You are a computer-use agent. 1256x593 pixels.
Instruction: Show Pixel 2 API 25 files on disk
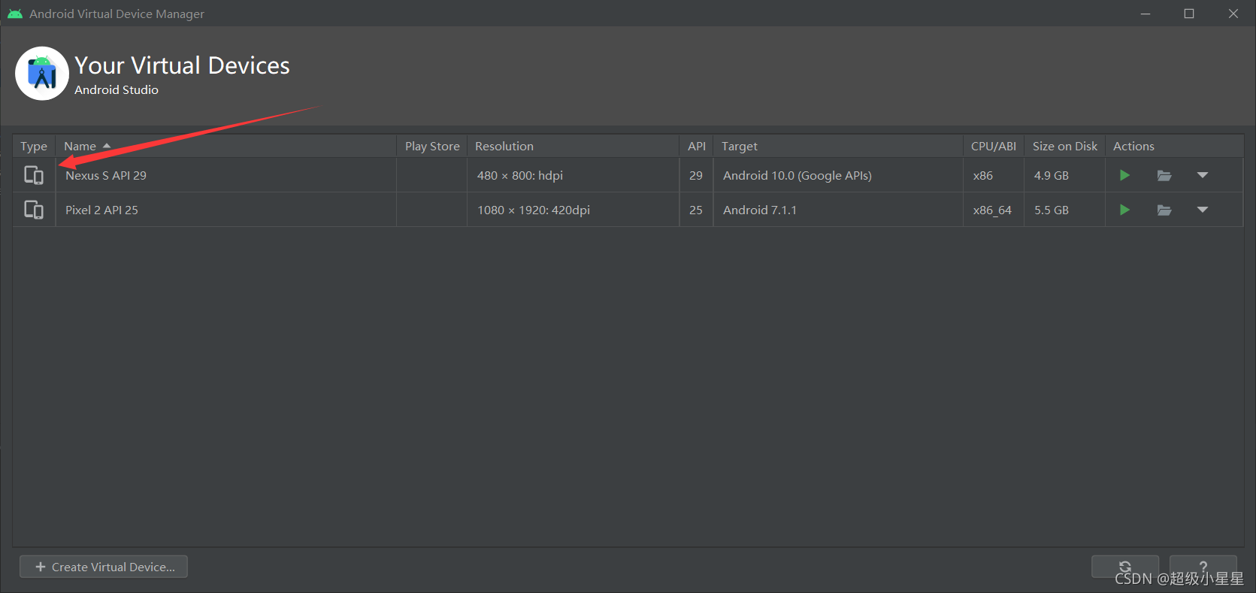(1164, 210)
